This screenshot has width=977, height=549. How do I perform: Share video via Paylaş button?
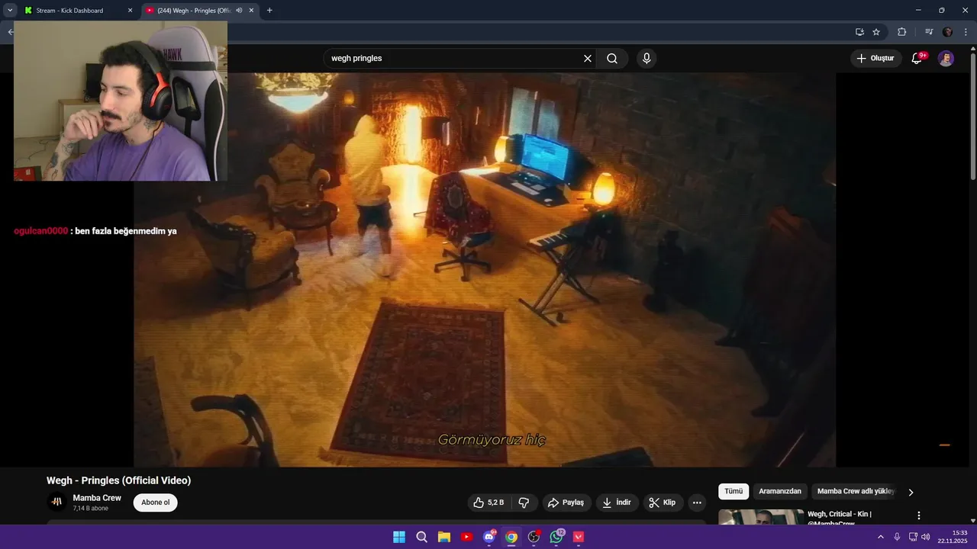pyautogui.click(x=566, y=502)
